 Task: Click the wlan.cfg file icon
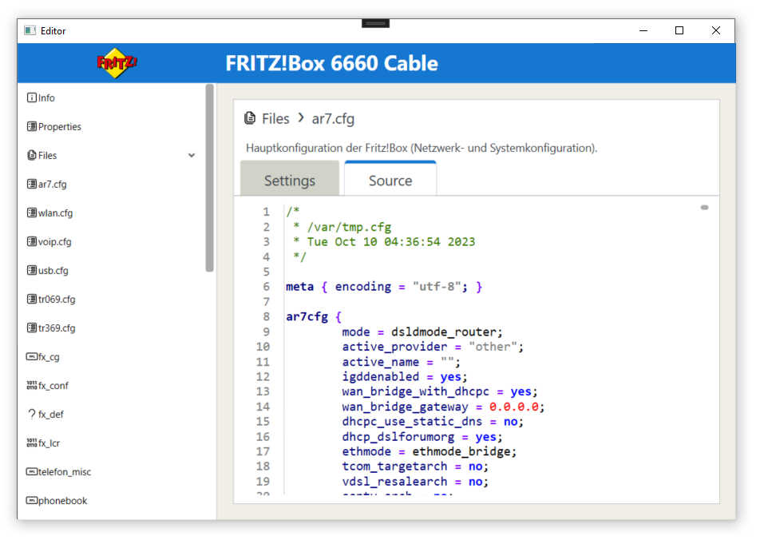coord(31,212)
